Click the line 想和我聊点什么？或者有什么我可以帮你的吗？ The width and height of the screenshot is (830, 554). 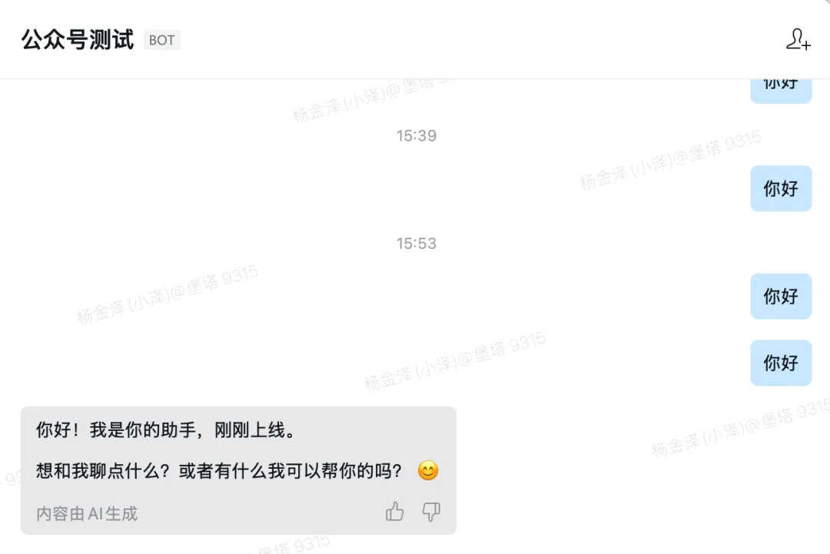click(x=219, y=470)
